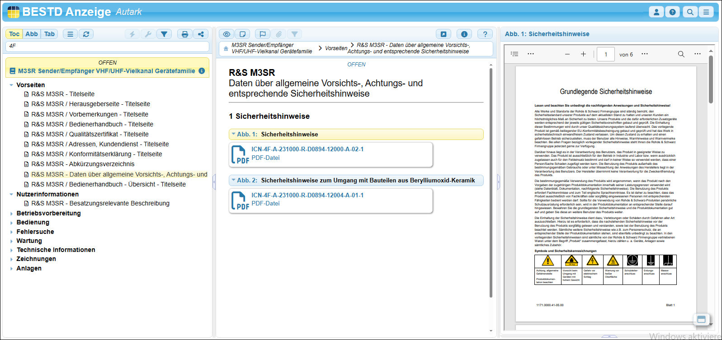The height and width of the screenshot is (340, 722).
Task: Collapse the Abb. 1 Sicherheitshinweise section
Action: (x=233, y=134)
